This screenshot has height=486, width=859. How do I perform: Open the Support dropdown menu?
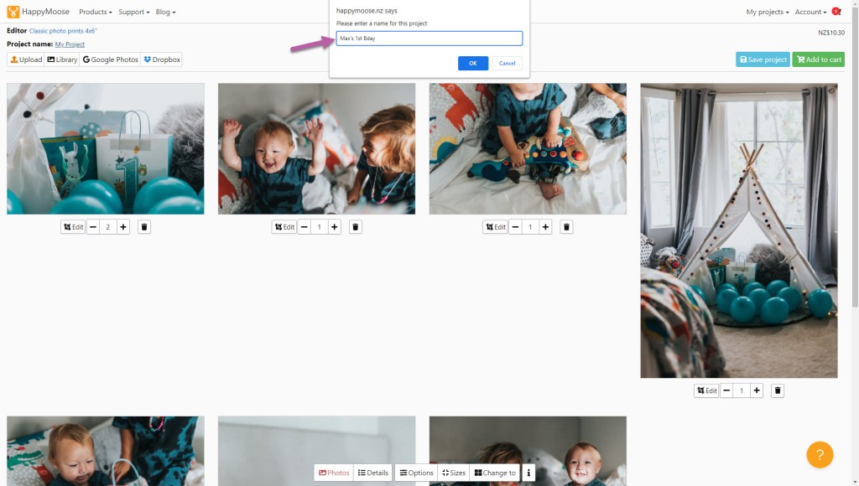pos(133,12)
